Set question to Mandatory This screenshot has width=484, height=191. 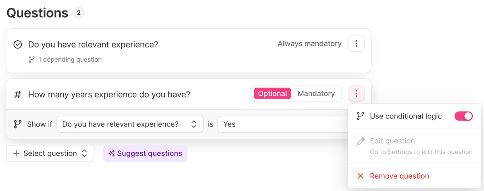(x=316, y=93)
